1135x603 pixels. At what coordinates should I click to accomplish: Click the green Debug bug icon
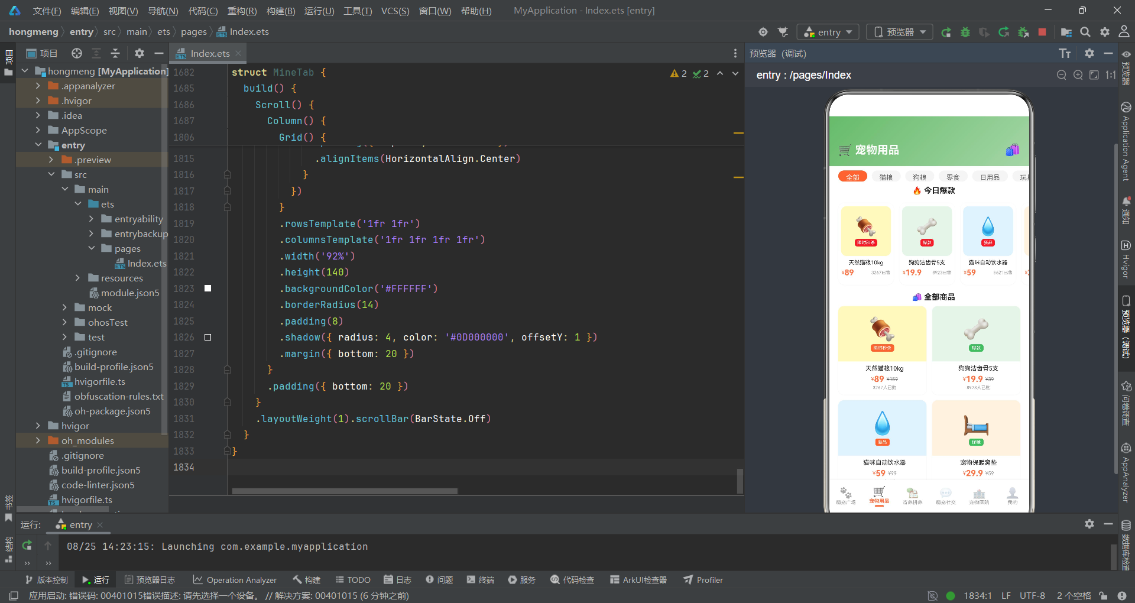click(965, 32)
